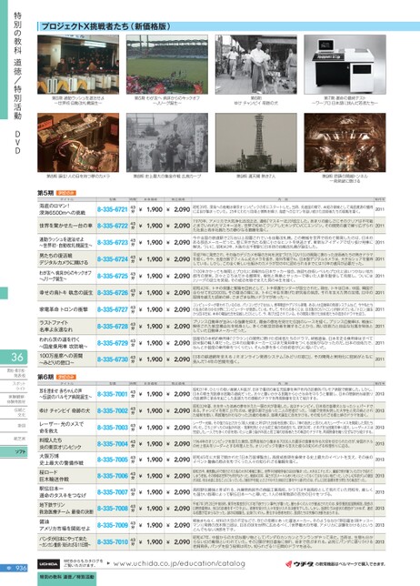The width and height of the screenshot is (420, 586).
Task: Click the ソフト tab in the side index
Action: [14, 452]
